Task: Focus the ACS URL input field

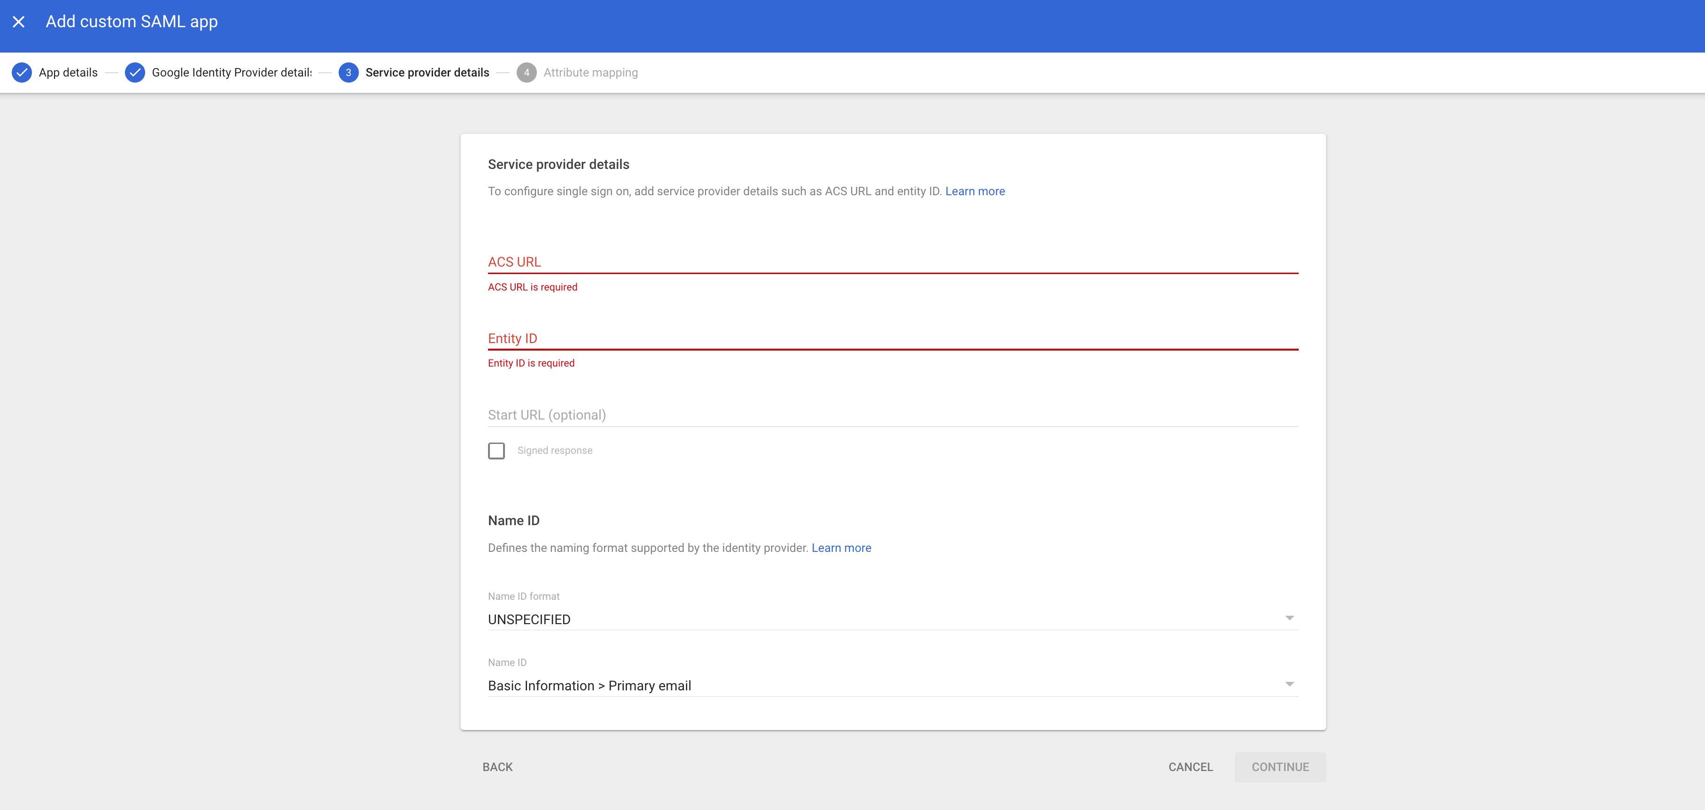Action: point(892,262)
